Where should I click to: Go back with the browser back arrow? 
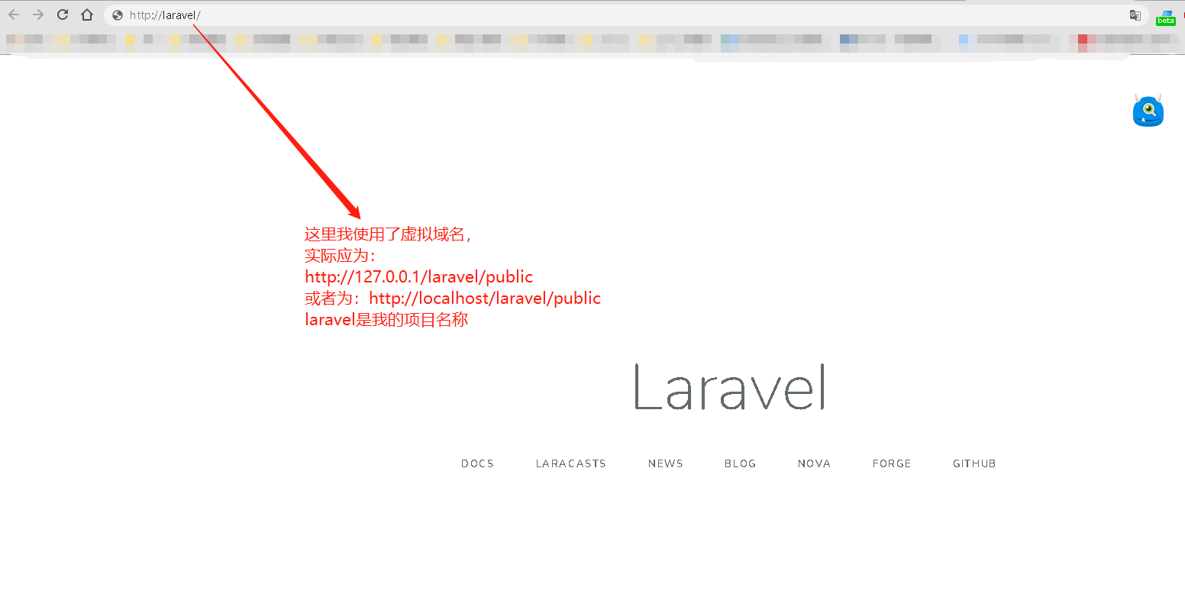click(x=14, y=15)
